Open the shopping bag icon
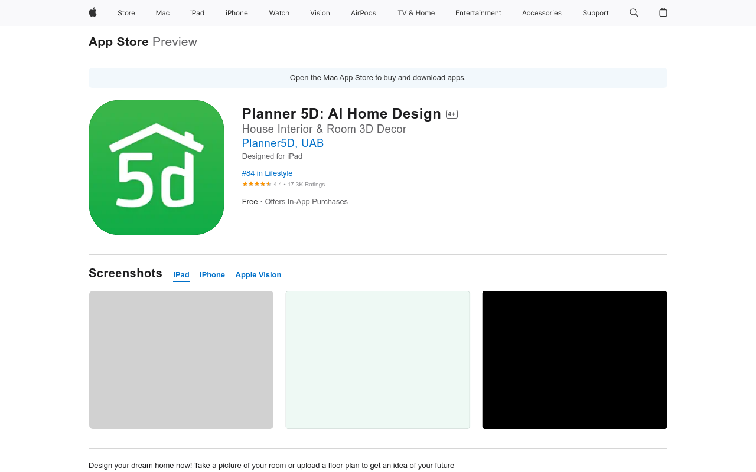Image resolution: width=756 pixels, height=472 pixels. click(x=663, y=12)
